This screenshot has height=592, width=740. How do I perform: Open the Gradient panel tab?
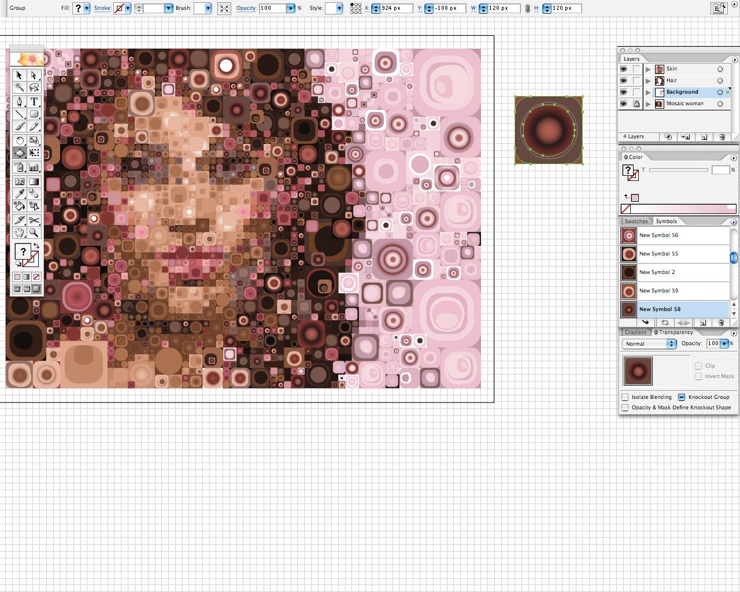tap(635, 332)
